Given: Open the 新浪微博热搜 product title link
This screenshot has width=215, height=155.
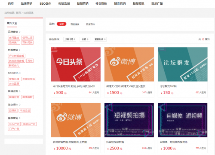Looking at the screenshot, I should tap(70, 142).
